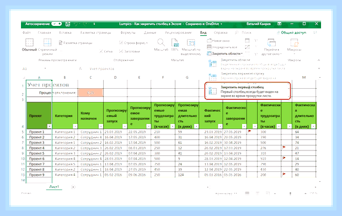Select the Обычный view mode icon
This screenshot has height=216, width=342.
29,42
